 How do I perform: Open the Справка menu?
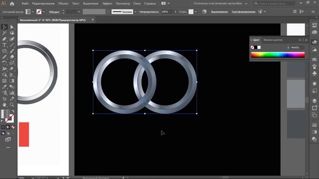tap(150, 3)
